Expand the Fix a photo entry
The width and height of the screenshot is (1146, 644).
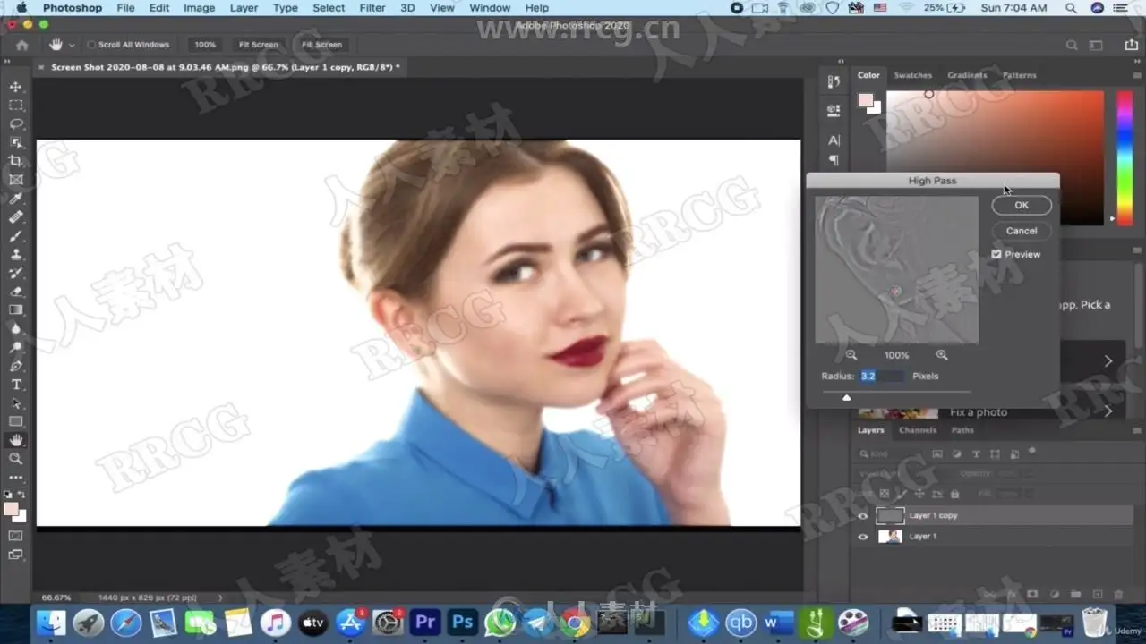pos(1108,411)
